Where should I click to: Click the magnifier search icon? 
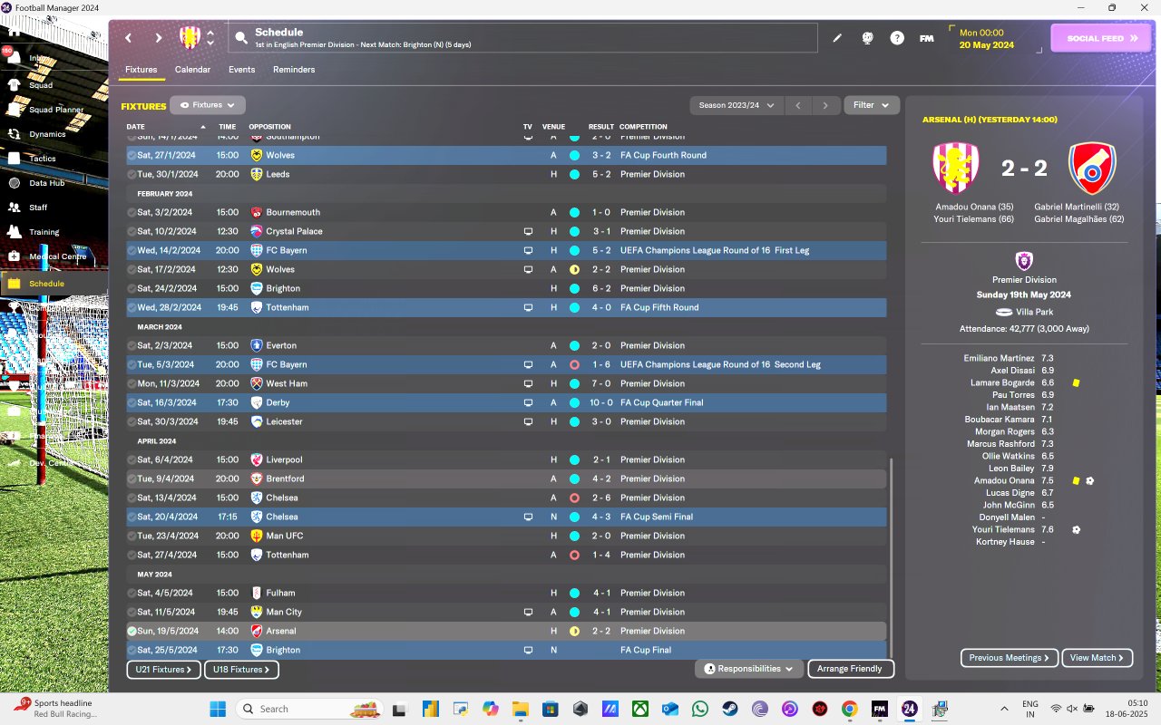[241, 38]
